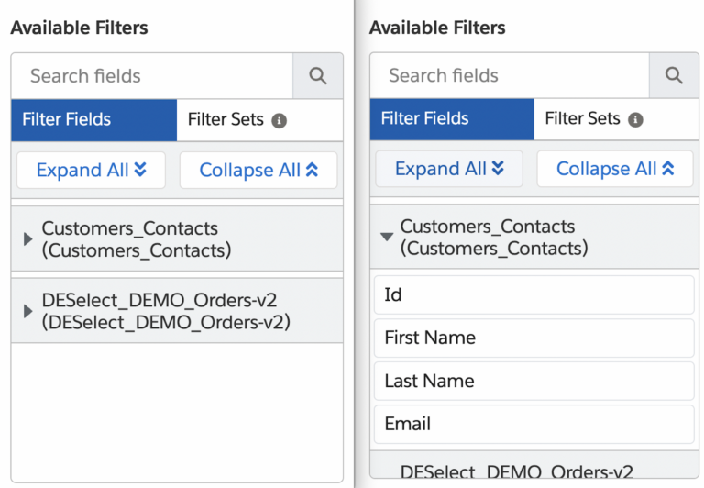Switch to Filter Sets tab in right panel
The image size is (704, 488).
pos(582,119)
